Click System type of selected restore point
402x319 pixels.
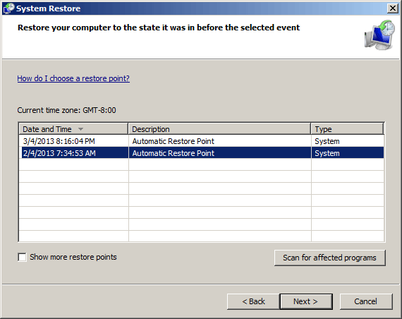[327, 153]
